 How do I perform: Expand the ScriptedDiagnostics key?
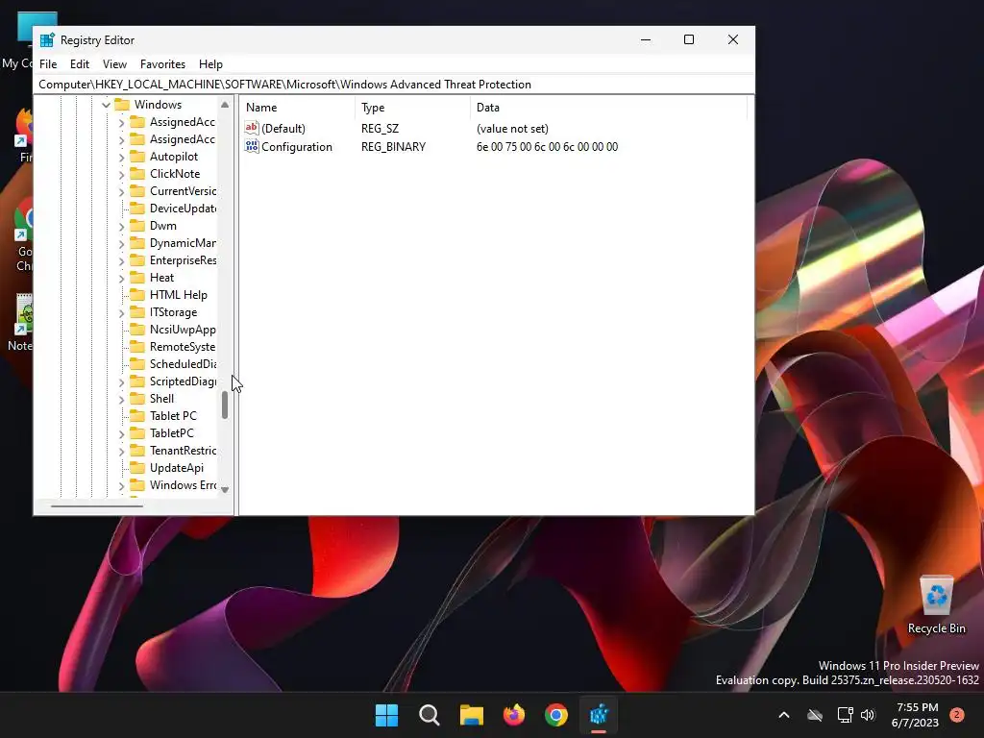[122, 381]
